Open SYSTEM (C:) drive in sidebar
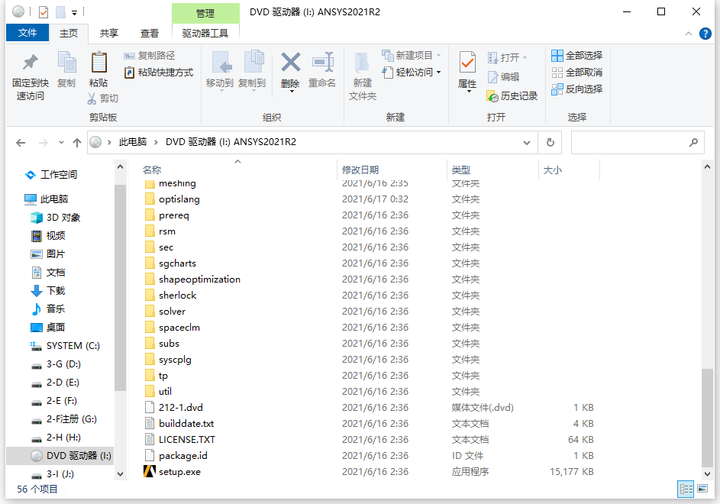 (x=73, y=345)
